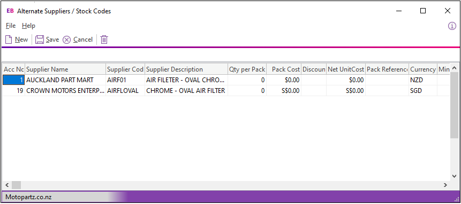Click the Save floppy disk icon
This screenshot has height=204, width=461.
pos(40,40)
